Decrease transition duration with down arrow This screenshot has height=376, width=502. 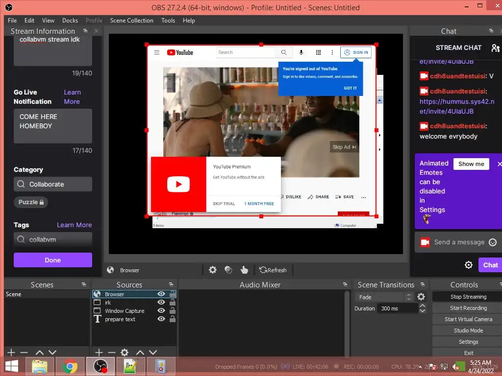coord(423,311)
